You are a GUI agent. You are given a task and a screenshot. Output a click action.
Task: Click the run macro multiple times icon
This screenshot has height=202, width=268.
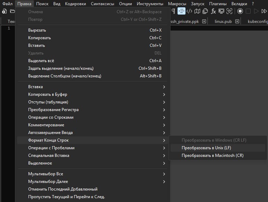pyautogui.click(x=264, y=11)
